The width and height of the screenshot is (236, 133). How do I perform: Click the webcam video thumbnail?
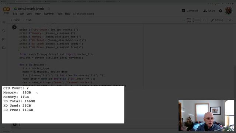click(x=206, y=115)
